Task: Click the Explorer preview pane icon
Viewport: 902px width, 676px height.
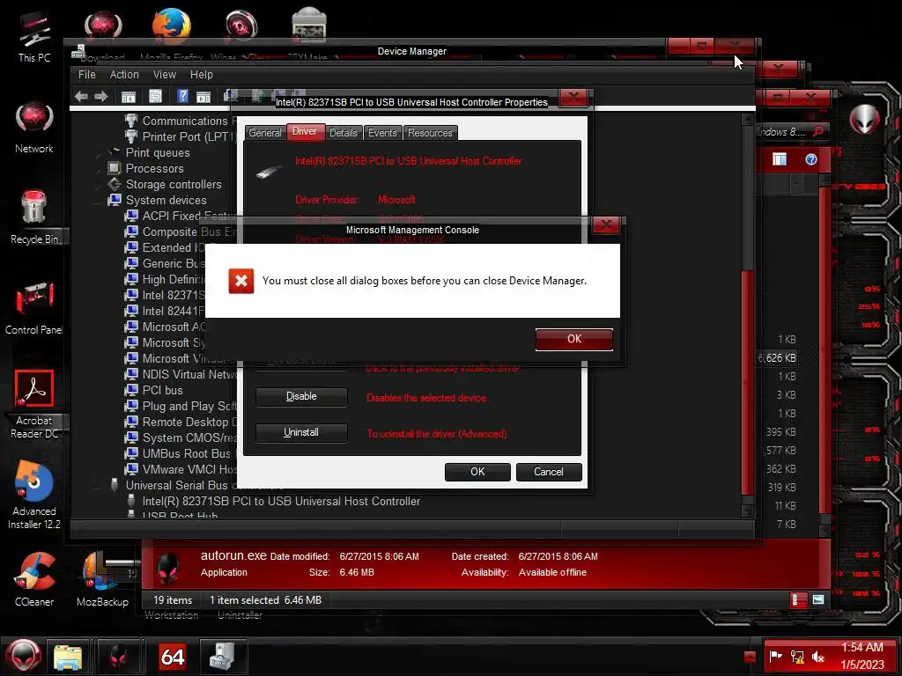Action: (x=780, y=160)
